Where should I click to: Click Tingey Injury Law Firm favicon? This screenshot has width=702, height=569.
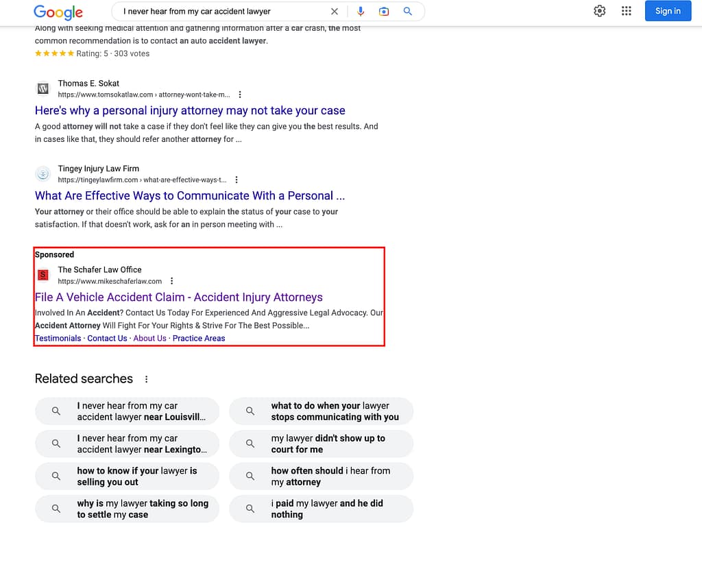tap(43, 173)
